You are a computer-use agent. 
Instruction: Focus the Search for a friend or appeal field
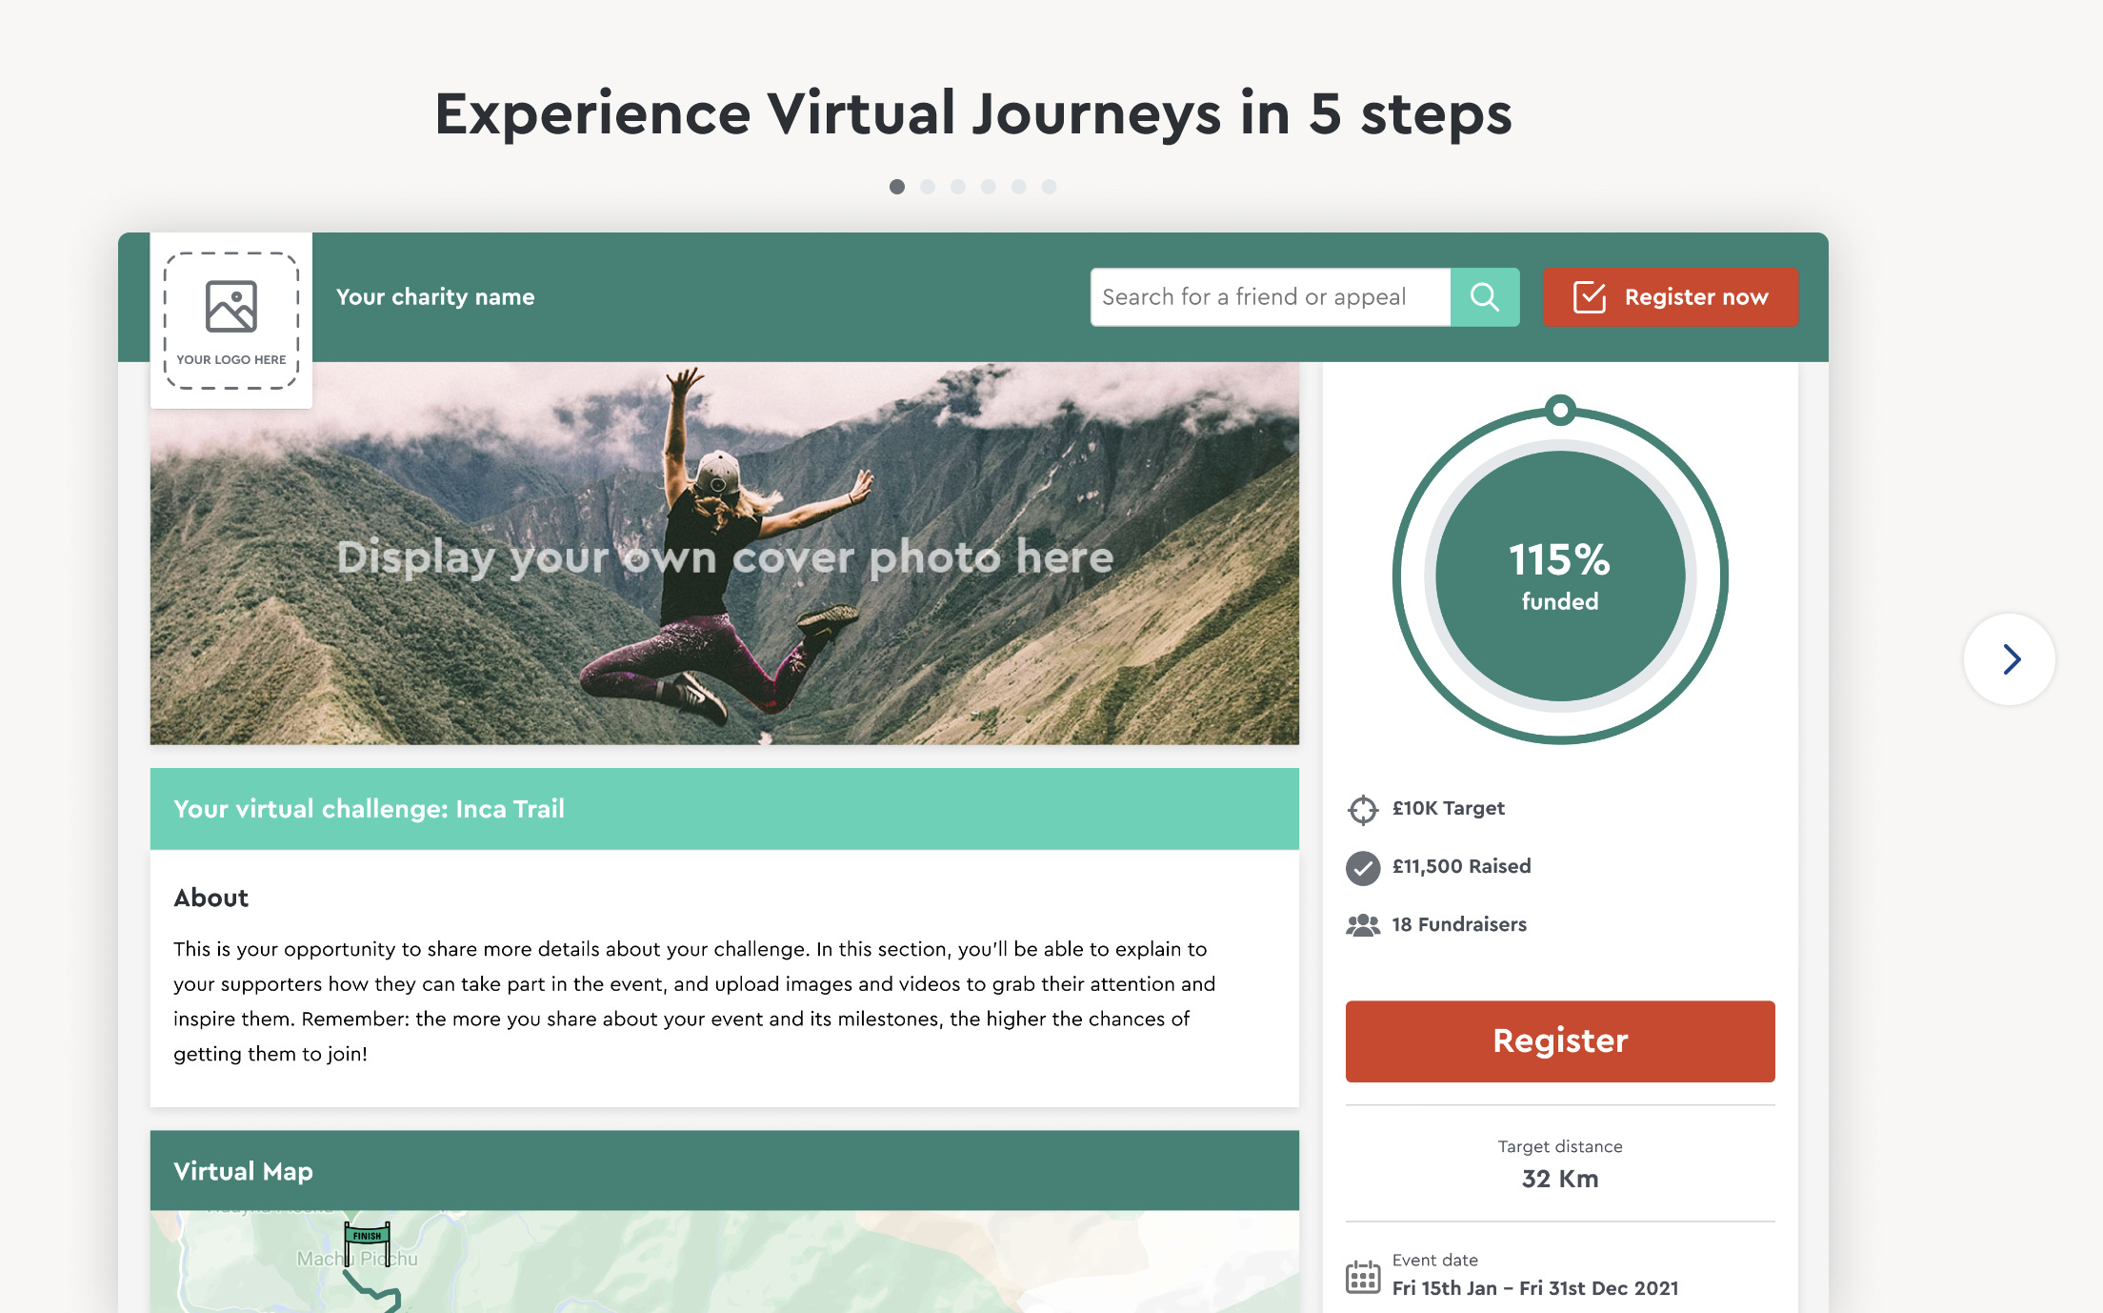pyautogui.click(x=1271, y=297)
